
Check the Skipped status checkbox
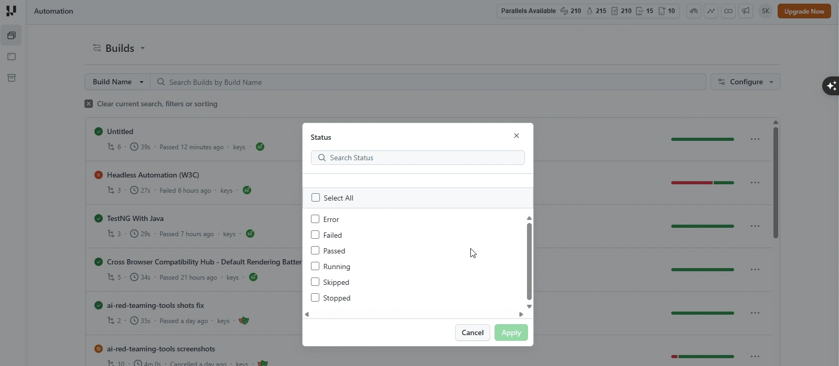click(315, 282)
